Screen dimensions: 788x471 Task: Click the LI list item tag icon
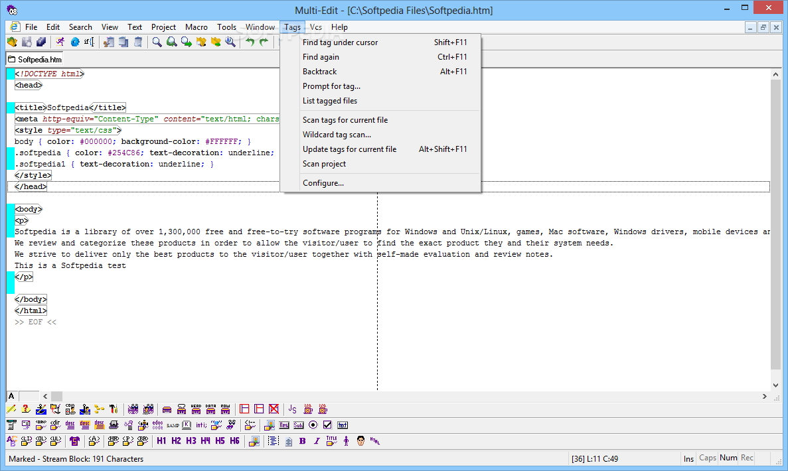[26, 441]
